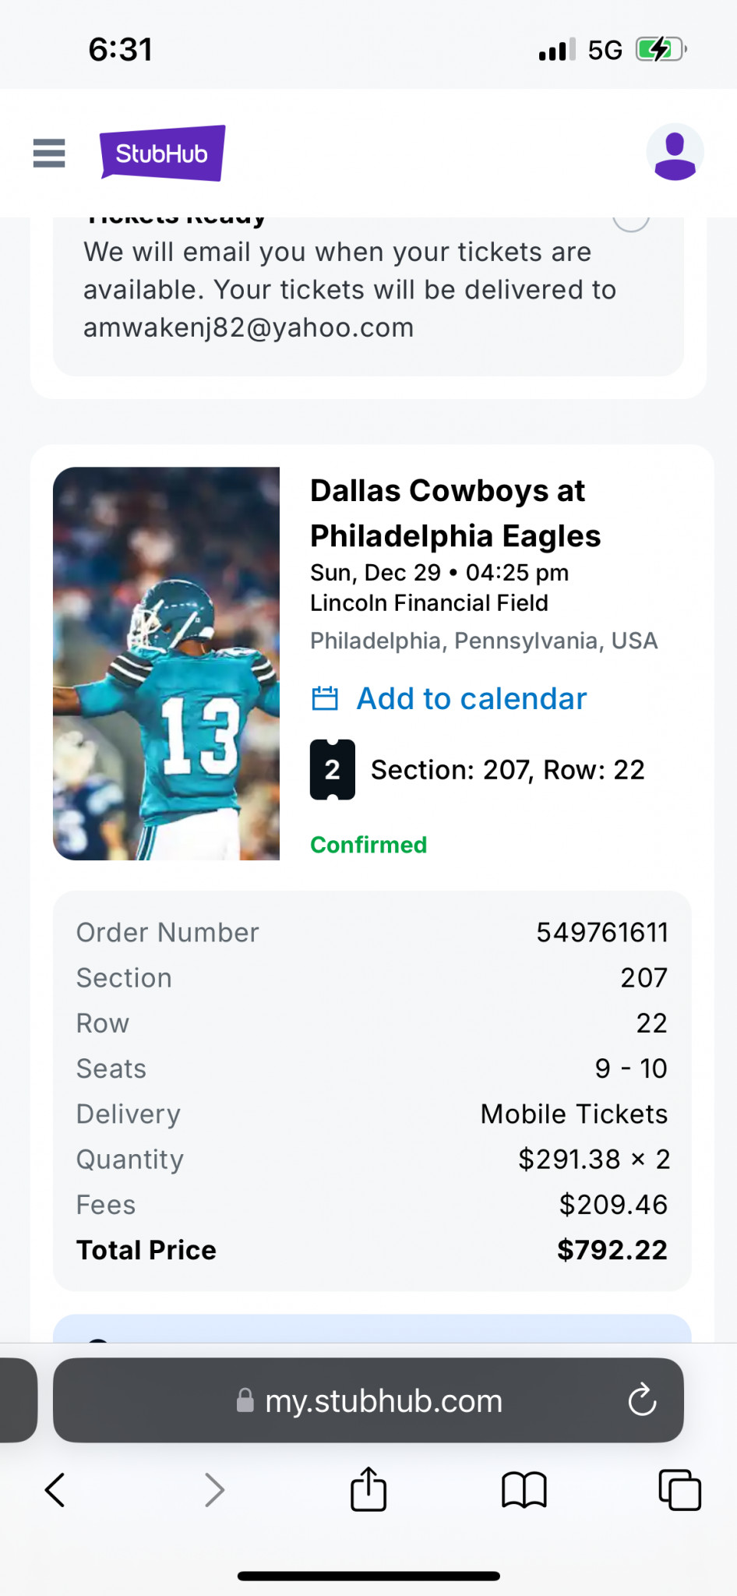This screenshot has height=1596, width=737.
Task: Reload the page with refresh icon
Action: tap(642, 1400)
